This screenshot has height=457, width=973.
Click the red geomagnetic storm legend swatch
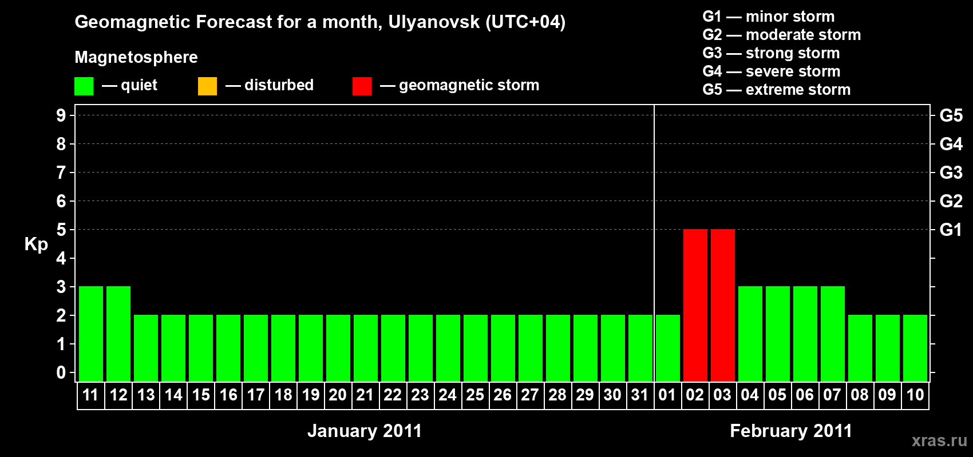362,86
